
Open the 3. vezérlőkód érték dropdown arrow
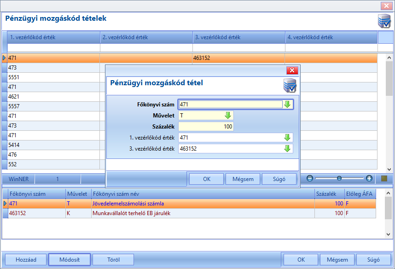[287, 149]
